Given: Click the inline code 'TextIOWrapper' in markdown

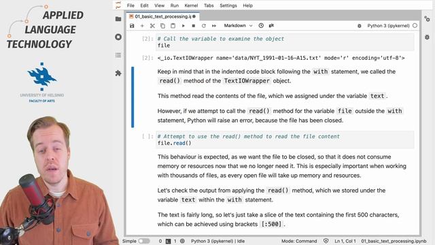Looking at the screenshot, I should (x=247, y=81).
